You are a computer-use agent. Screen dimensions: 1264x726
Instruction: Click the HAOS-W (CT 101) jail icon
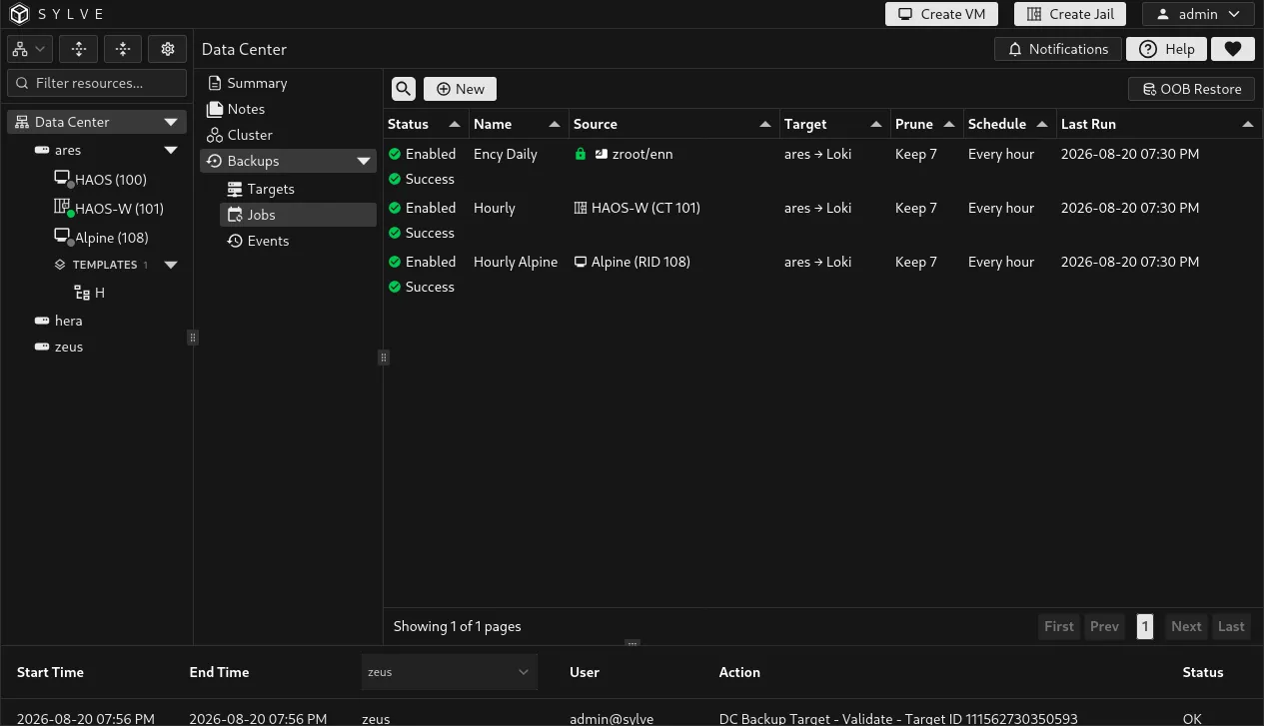581,208
